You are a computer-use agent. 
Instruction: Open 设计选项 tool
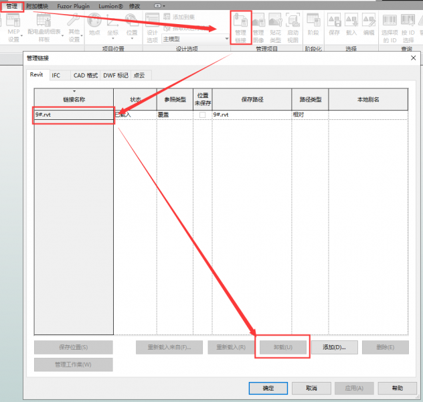(152, 28)
